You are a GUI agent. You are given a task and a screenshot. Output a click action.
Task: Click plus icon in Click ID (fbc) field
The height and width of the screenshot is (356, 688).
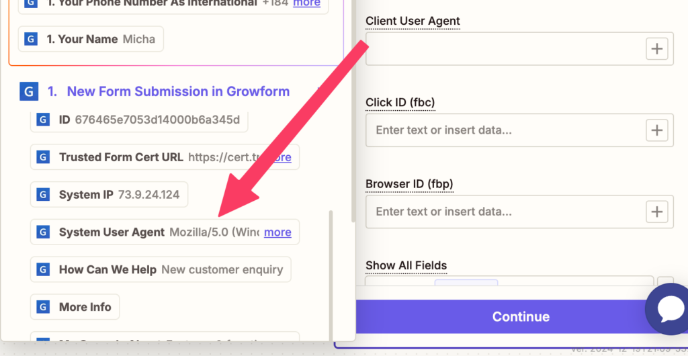tap(656, 130)
